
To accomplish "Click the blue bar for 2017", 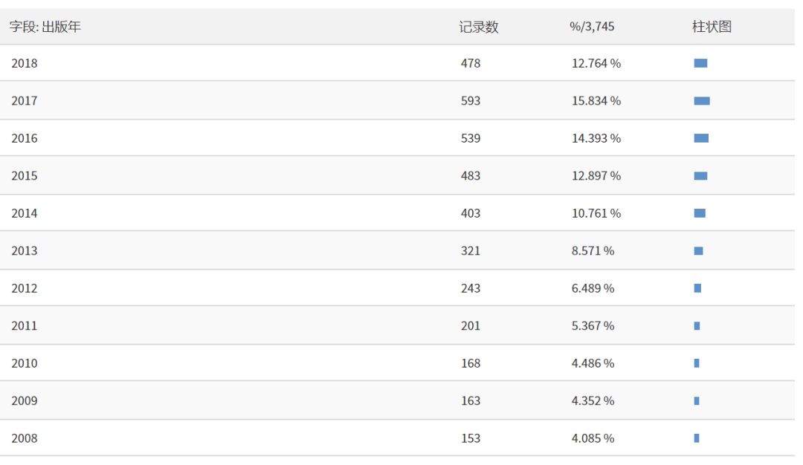I will (x=702, y=101).
